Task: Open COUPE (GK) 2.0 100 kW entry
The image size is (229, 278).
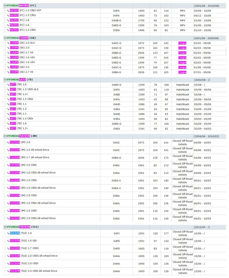Action: click(x=20, y=67)
